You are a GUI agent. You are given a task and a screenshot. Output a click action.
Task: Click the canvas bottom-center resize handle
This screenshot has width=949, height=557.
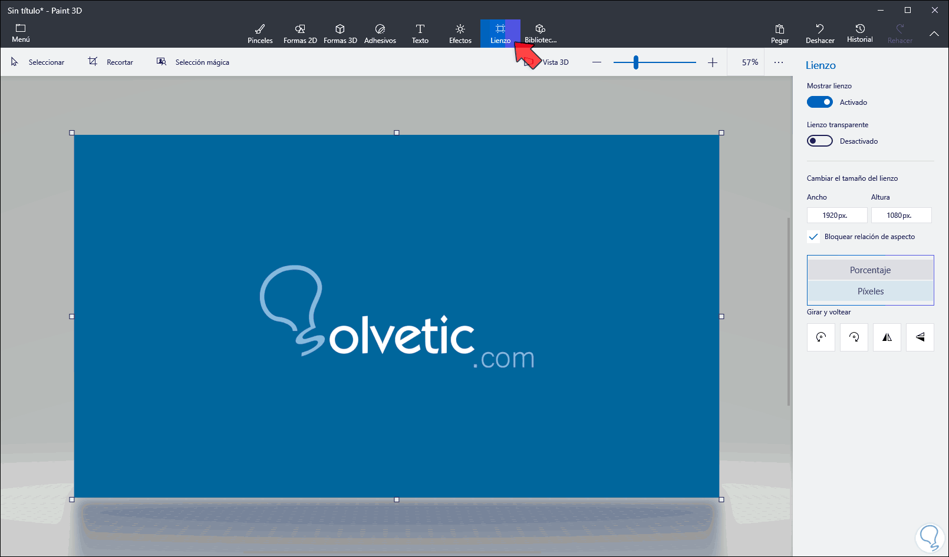pyautogui.click(x=397, y=499)
